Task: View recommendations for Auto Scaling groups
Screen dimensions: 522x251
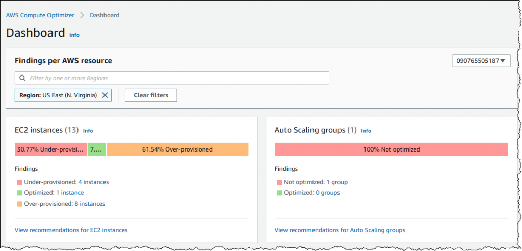Action: tap(340, 230)
